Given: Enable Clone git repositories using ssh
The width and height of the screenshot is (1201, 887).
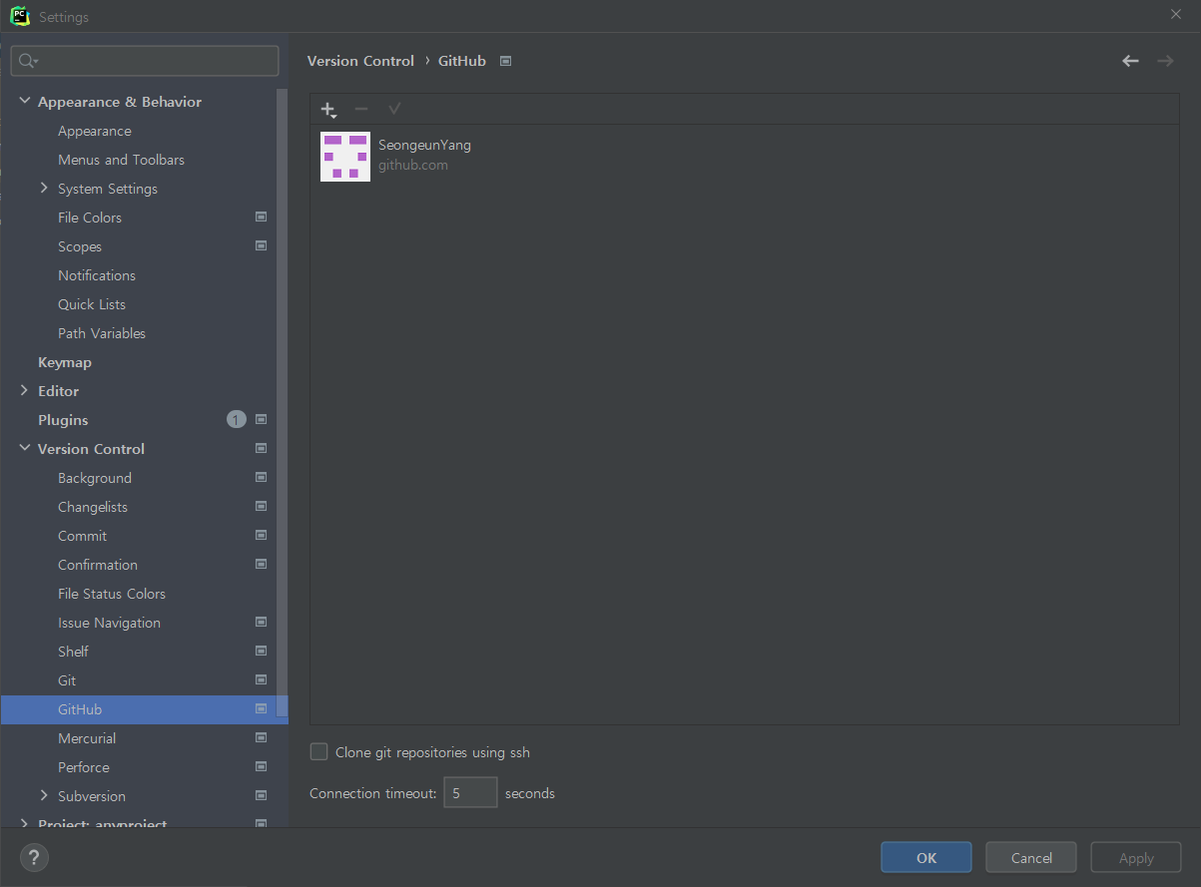Looking at the screenshot, I should 318,752.
